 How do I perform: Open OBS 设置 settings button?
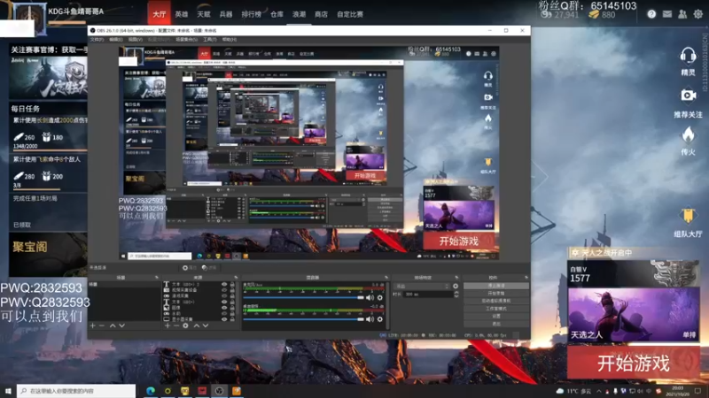point(496,317)
